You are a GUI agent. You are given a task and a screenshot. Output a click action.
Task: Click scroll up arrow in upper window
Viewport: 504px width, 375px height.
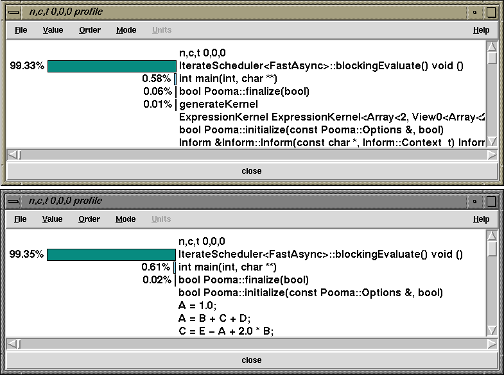click(492, 46)
